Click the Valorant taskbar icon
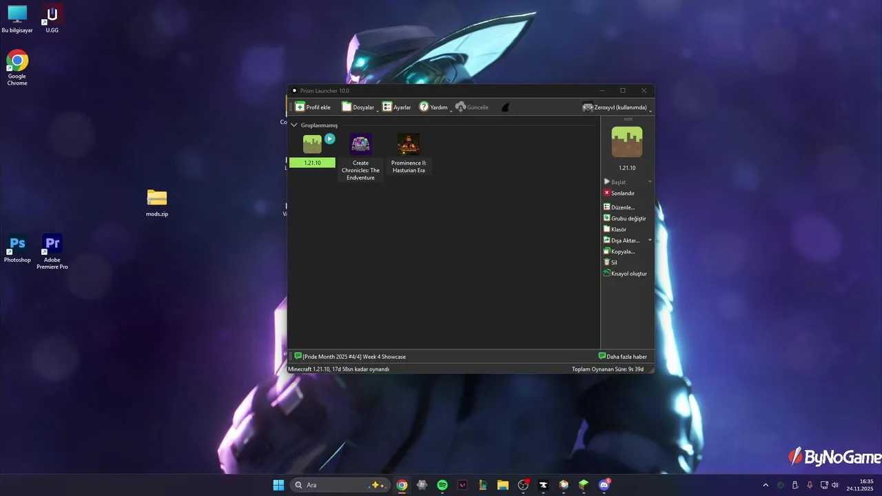Viewport: 882px width, 496px height. [462, 485]
